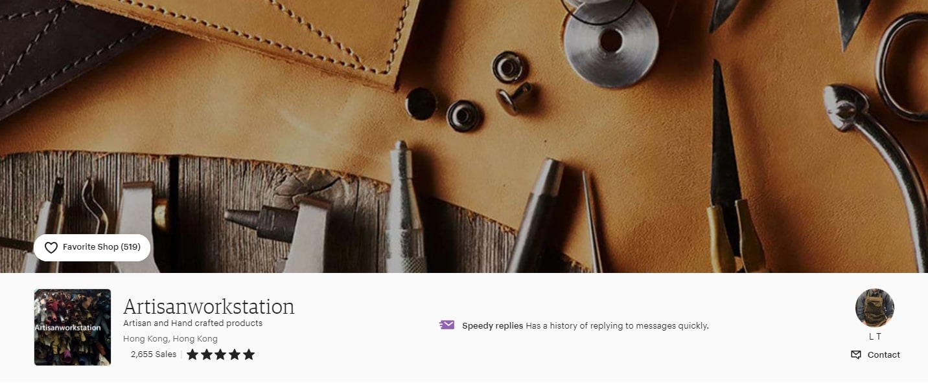The image size is (928, 392).
Task: Click the Artisanworkstation shop title
Action: 209,306
